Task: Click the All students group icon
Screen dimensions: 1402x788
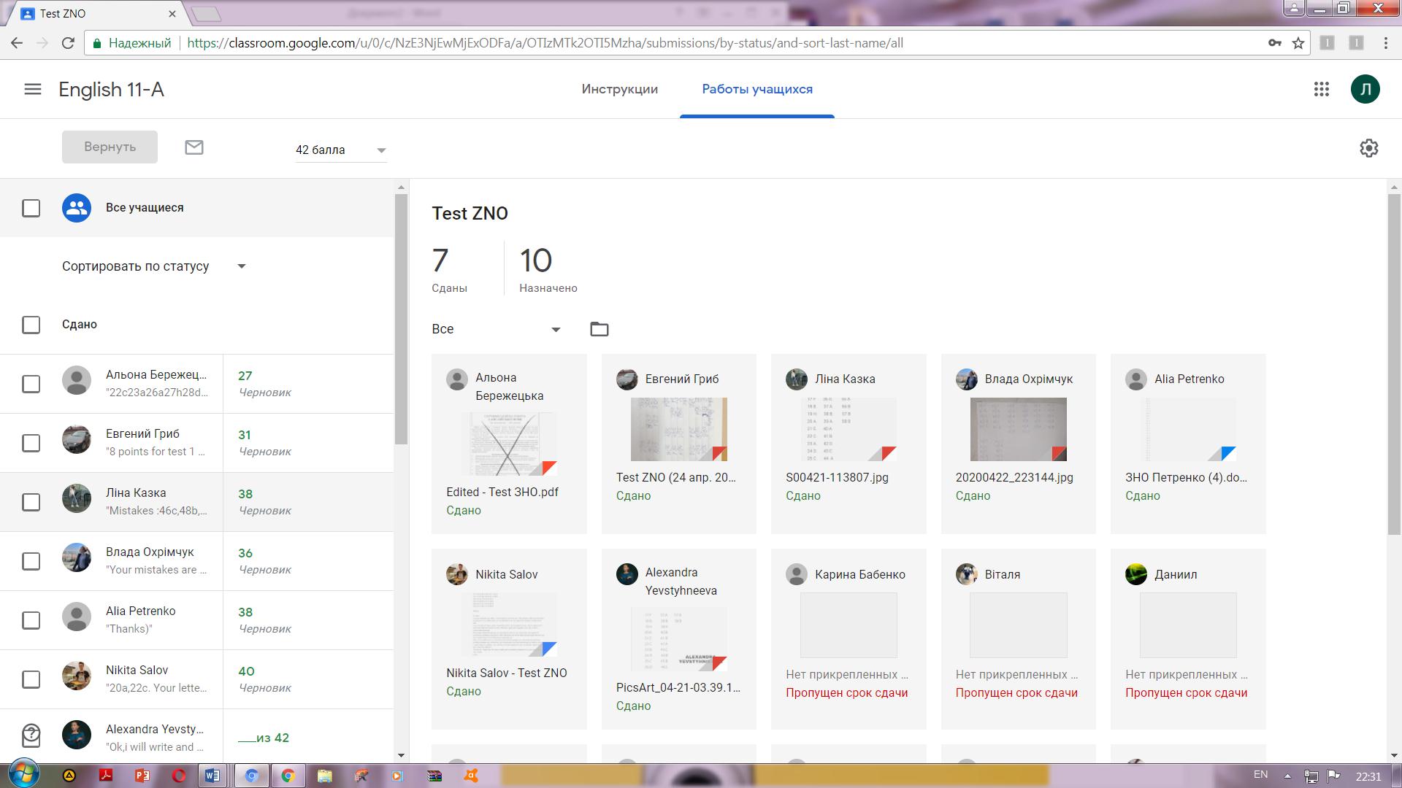Action: 77,208
